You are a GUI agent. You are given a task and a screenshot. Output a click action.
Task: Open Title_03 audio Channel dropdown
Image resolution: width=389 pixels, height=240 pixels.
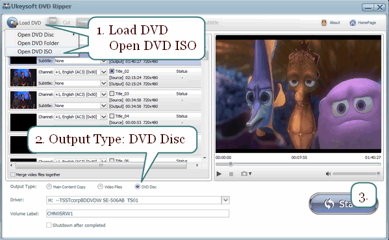point(104,94)
